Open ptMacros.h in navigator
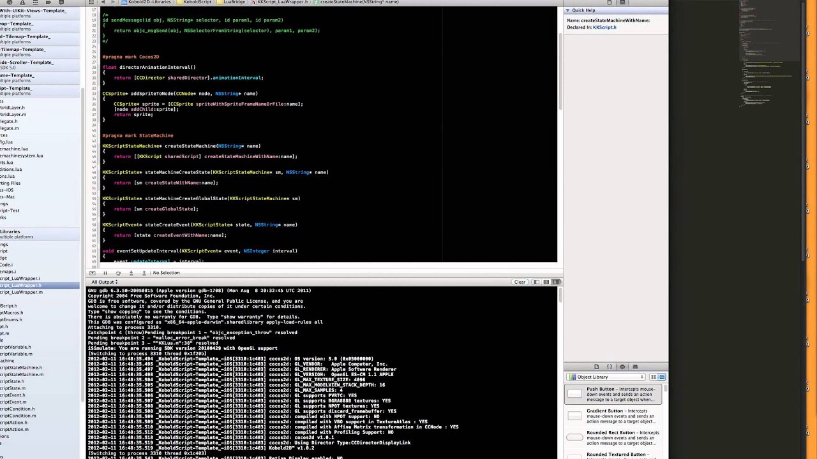 (x=11, y=312)
